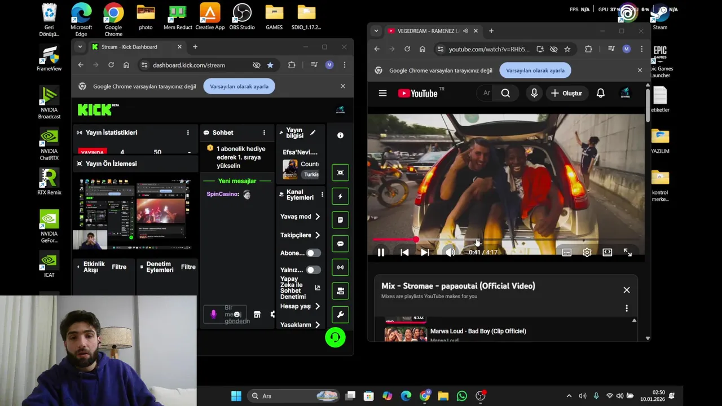Screen dimensions: 722x406
Task: Select the VEGEDREAM - RAMENEZ YouTube tab
Action: 433,31
